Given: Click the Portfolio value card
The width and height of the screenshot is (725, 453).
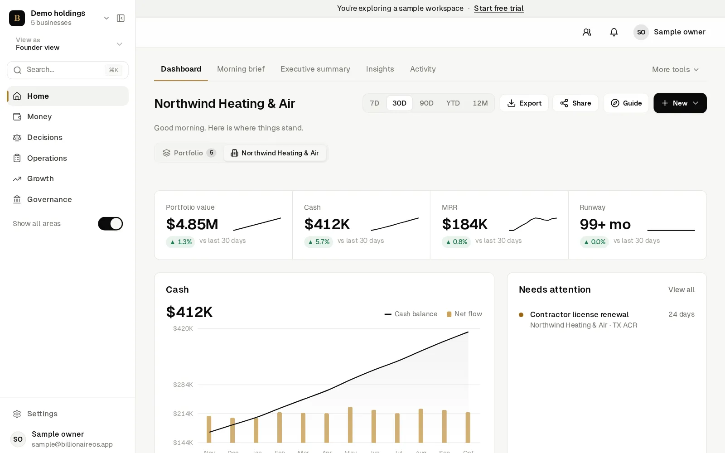Looking at the screenshot, I should (x=223, y=225).
